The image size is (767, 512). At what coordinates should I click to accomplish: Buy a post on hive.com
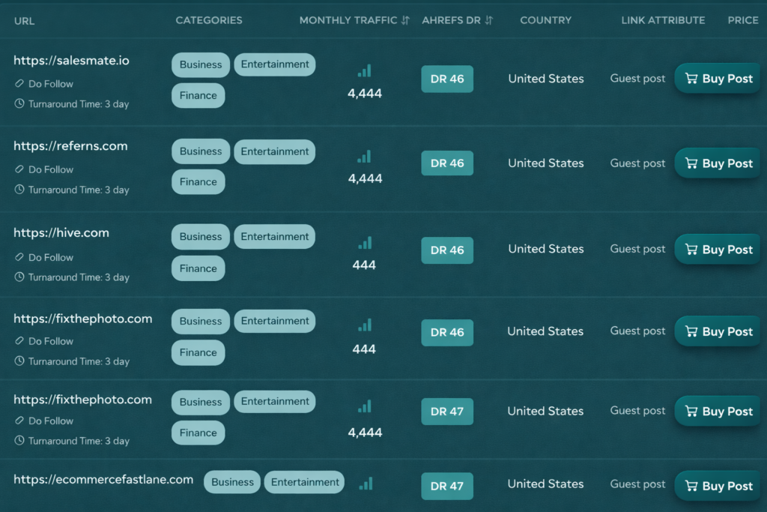[x=718, y=249]
